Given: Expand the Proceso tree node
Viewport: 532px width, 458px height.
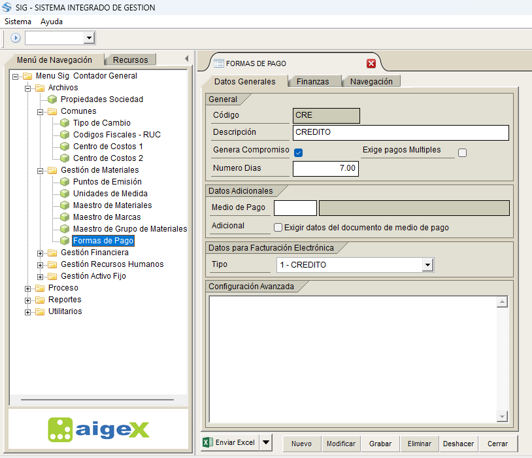Looking at the screenshot, I should 28,289.
